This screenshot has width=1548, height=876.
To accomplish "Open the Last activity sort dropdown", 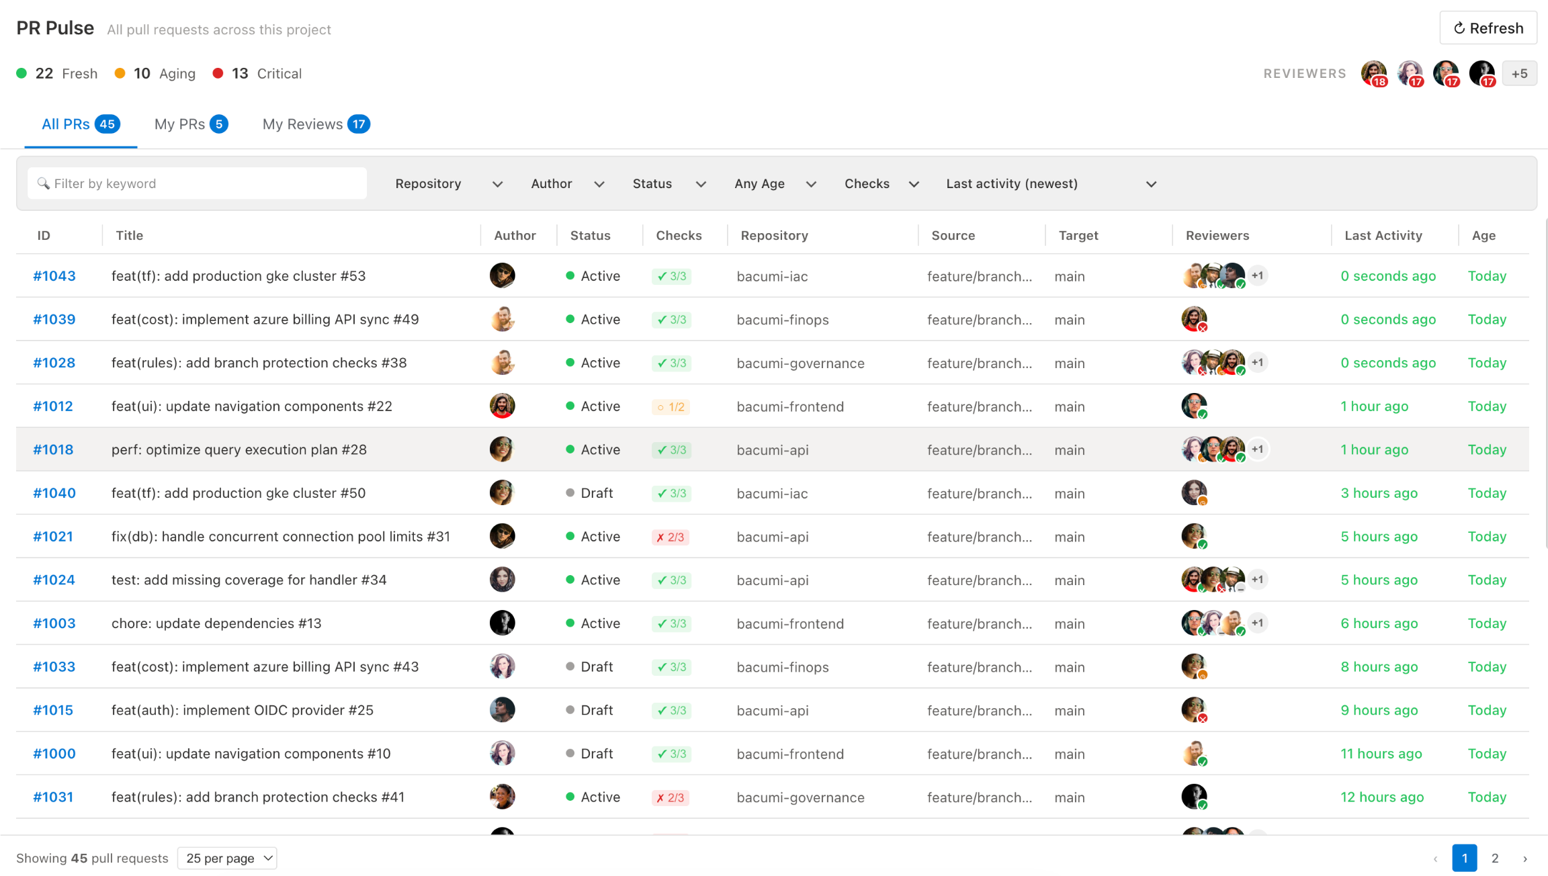I will pyautogui.click(x=1051, y=183).
